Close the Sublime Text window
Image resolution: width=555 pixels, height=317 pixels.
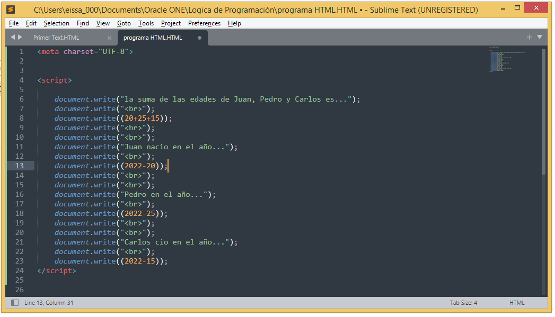536,7
